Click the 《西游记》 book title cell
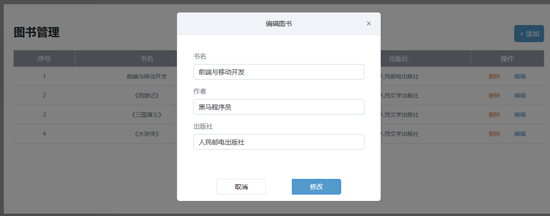The width and height of the screenshot is (550, 216). (147, 95)
